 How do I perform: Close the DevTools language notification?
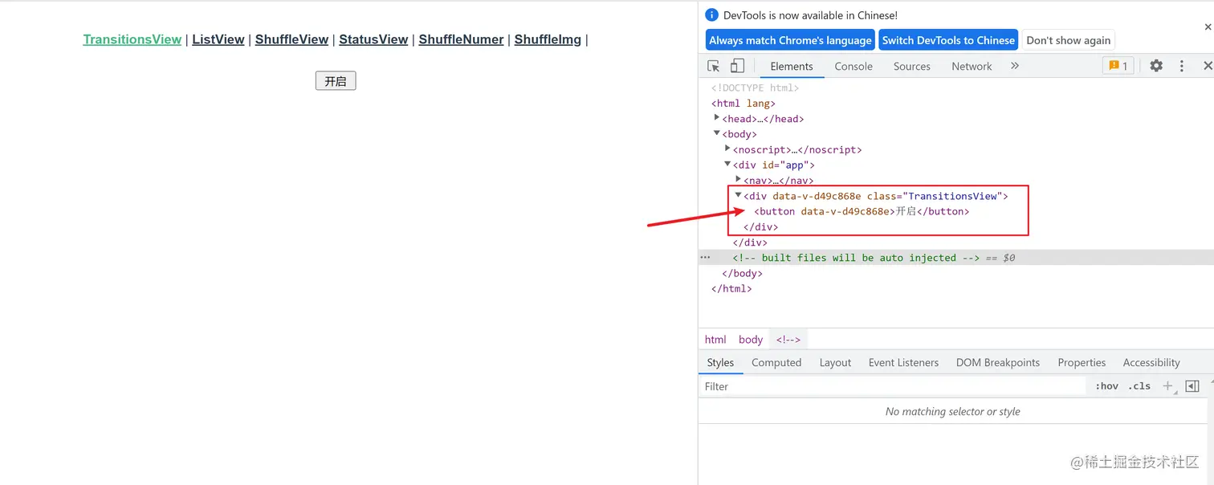coord(1208,26)
